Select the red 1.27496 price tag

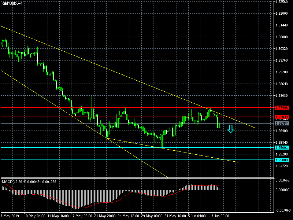(282, 108)
